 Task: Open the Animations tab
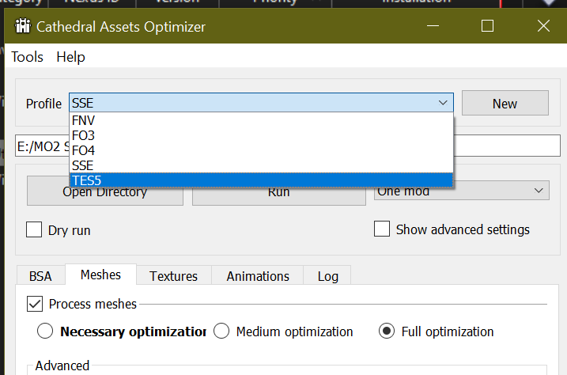pyautogui.click(x=258, y=276)
